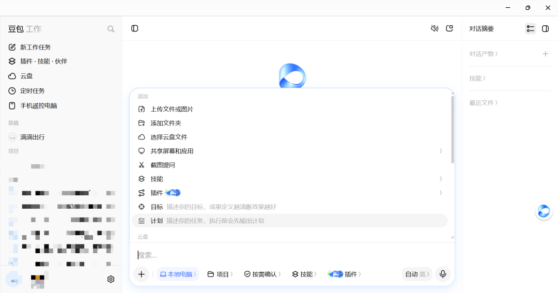This screenshot has width=558, height=293.
Task: Select the 目标 option
Action: click(290, 207)
